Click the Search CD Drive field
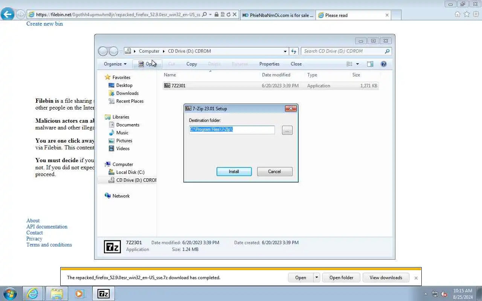Viewport: 482px width, 301px height. coord(342,51)
